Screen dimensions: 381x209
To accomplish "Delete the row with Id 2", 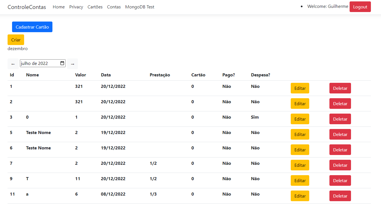I will click(340, 104).
